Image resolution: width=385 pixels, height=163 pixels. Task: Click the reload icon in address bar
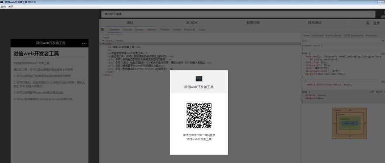[372, 14]
